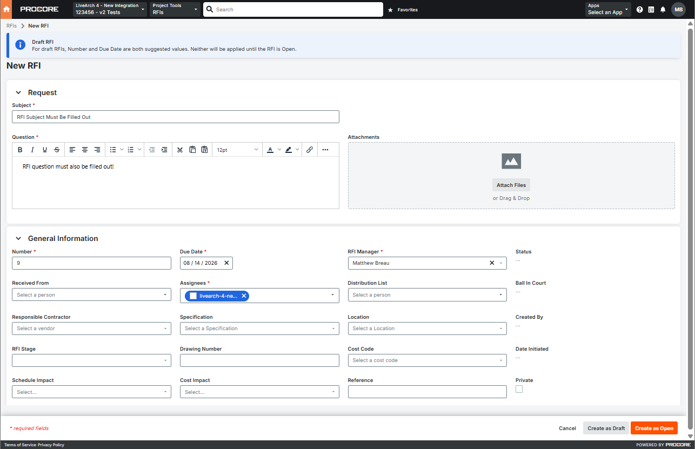The width and height of the screenshot is (695, 449).
Task: Click the Cut scissors icon
Action: pos(180,150)
